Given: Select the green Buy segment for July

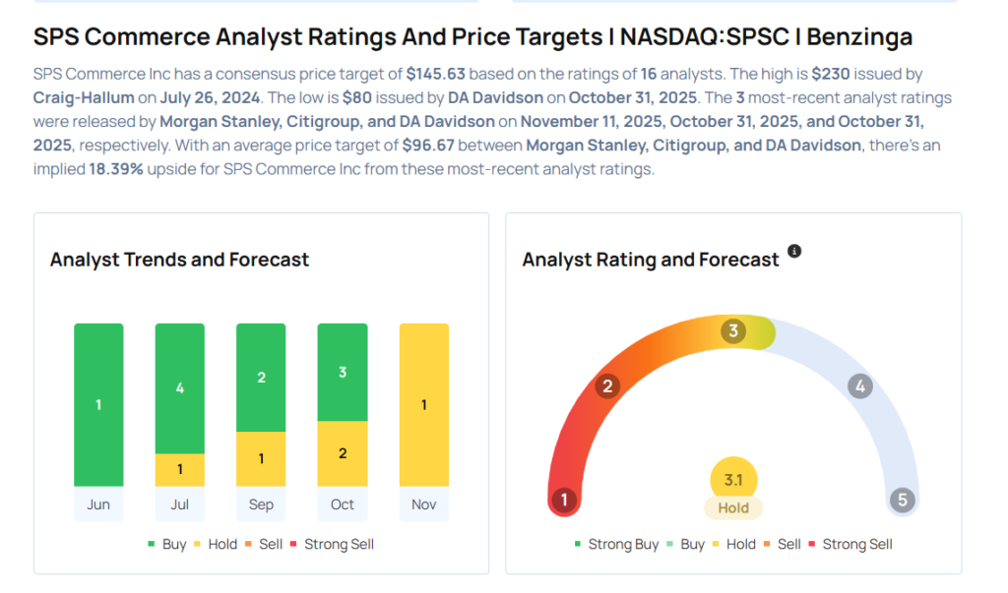Looking at the screenshot, I should click(180, 388).
